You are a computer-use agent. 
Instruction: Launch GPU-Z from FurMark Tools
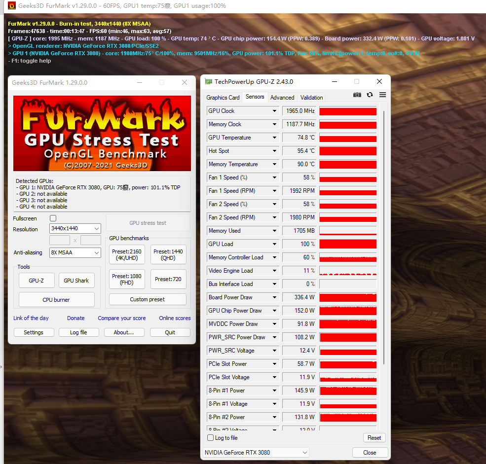tap(37, 280)
